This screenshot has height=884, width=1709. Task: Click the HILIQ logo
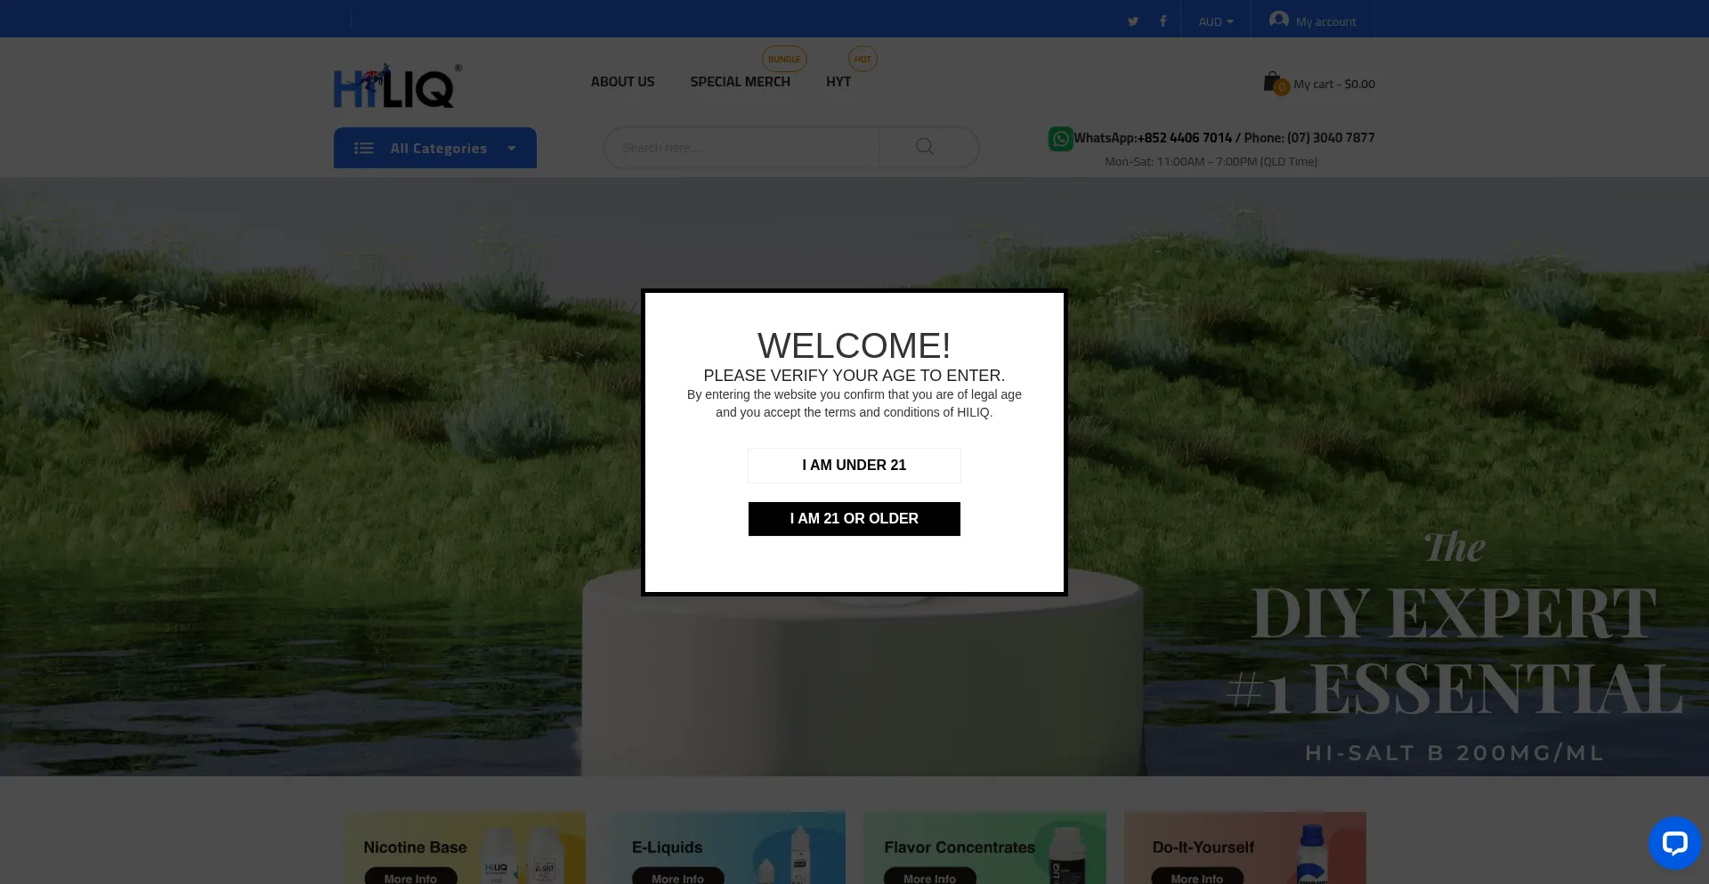394,86
